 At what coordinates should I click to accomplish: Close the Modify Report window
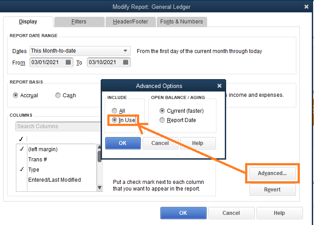306,7
